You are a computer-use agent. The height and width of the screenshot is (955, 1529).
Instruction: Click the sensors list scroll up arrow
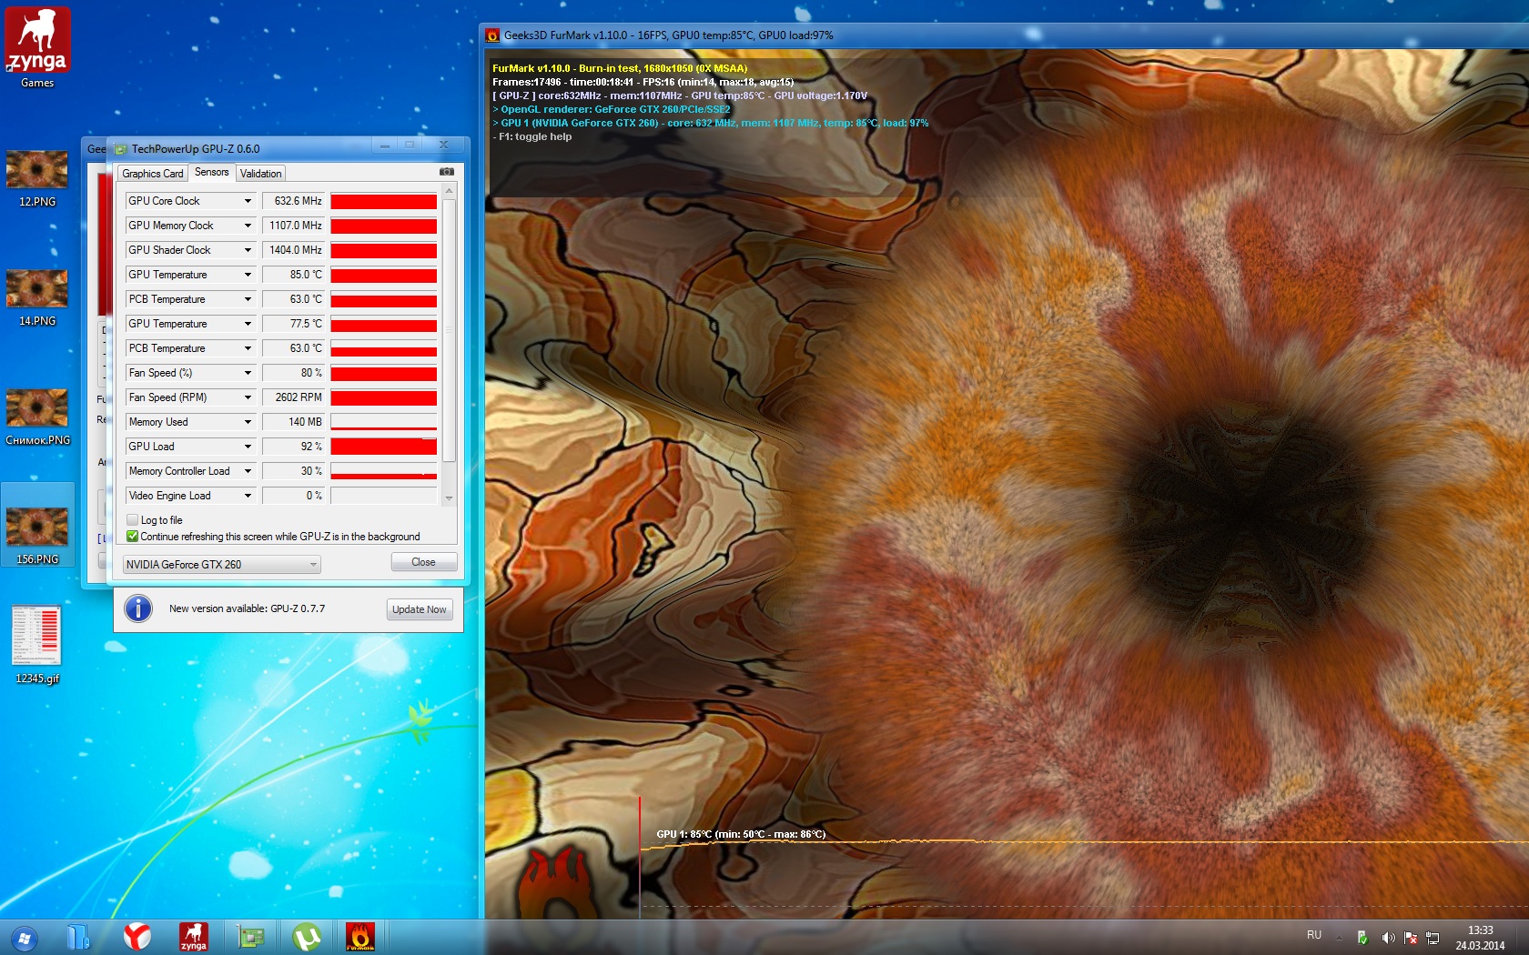pyautogui.click(x=449, y=190)
